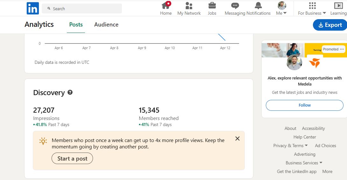
Task: Click Daily data is recorded in UTC
Action: point(62,62)
